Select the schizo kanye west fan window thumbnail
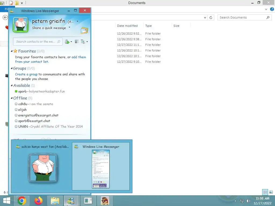The width and height of the screenshot is (275, 206). 42,166
